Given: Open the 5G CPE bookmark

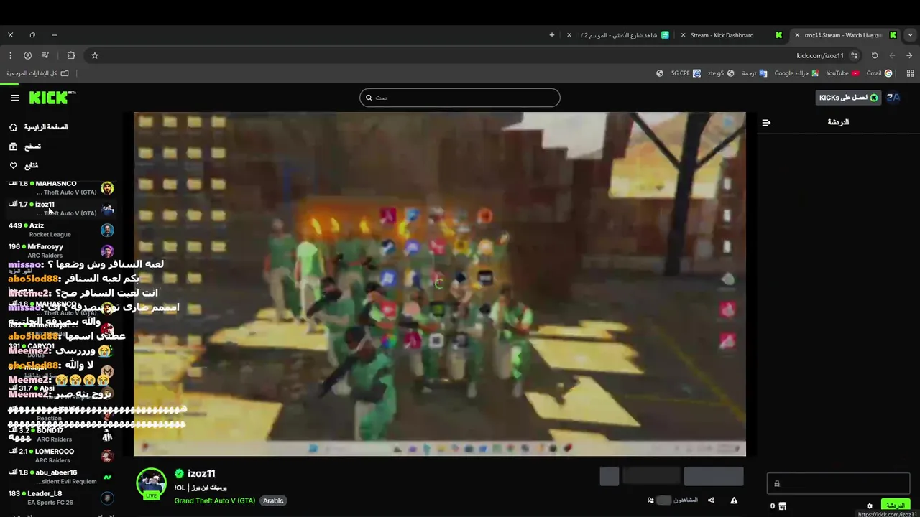Looking at the screenshot, I should point(686,73).
